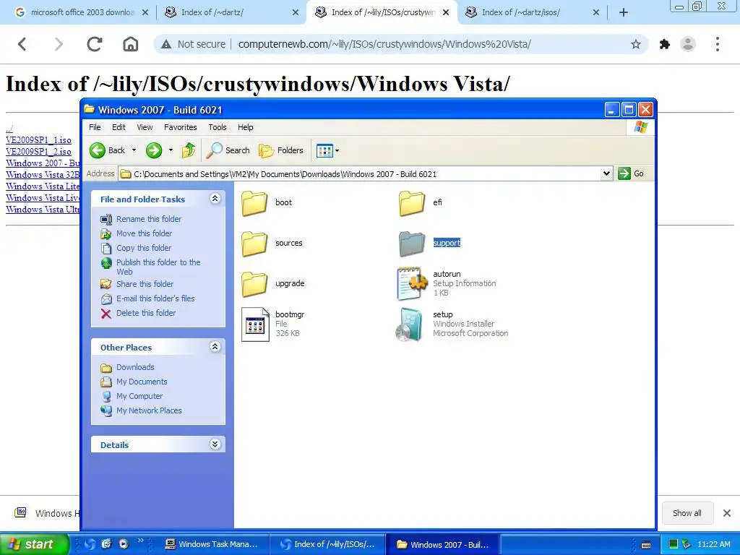Open My Network Places link

pos(149,410)
